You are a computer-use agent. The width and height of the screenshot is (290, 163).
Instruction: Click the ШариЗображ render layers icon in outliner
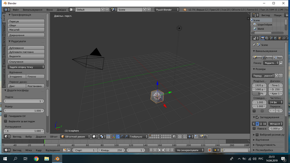255,24
